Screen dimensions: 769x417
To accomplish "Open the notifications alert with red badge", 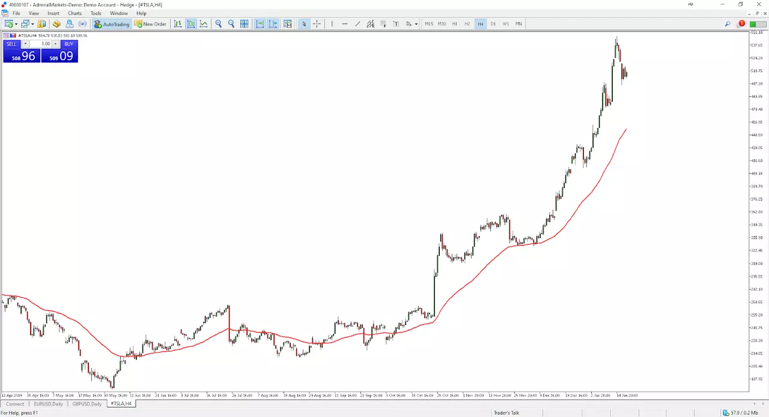I will [740, 24].
